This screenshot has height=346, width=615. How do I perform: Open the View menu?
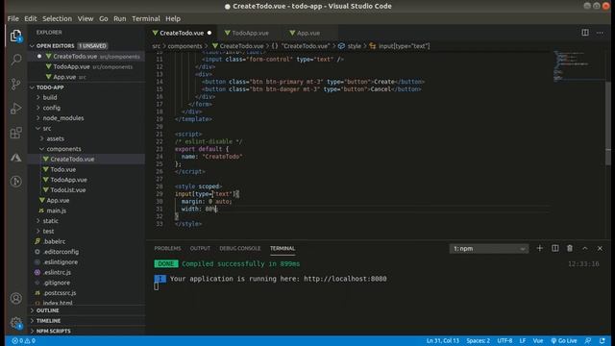click(86, 18)
